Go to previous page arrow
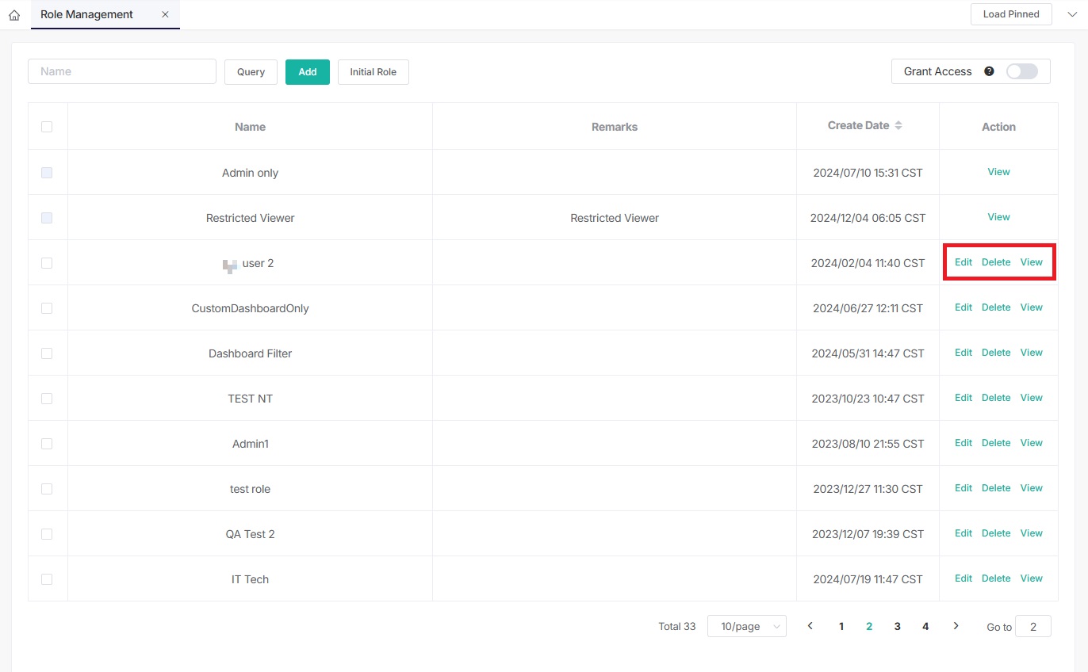 (810, 626)
